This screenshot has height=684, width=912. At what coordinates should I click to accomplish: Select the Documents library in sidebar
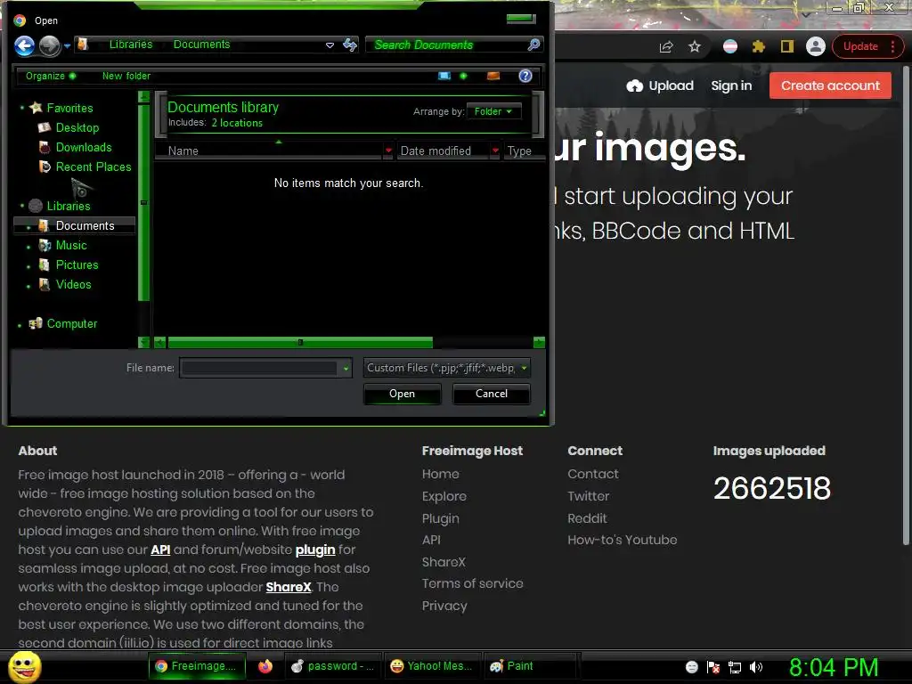(75, 225)
